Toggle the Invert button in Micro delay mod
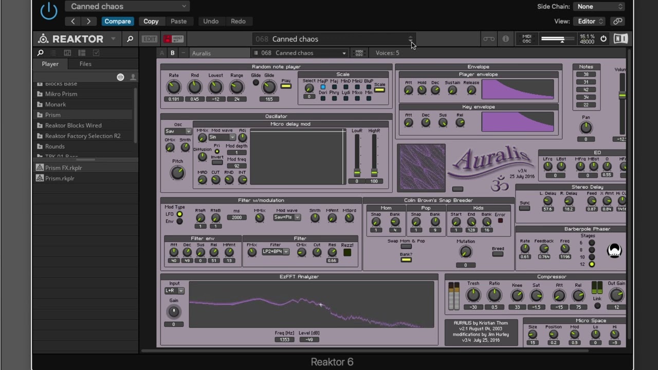This screenshot has height=370, width=658. point(217,163)
